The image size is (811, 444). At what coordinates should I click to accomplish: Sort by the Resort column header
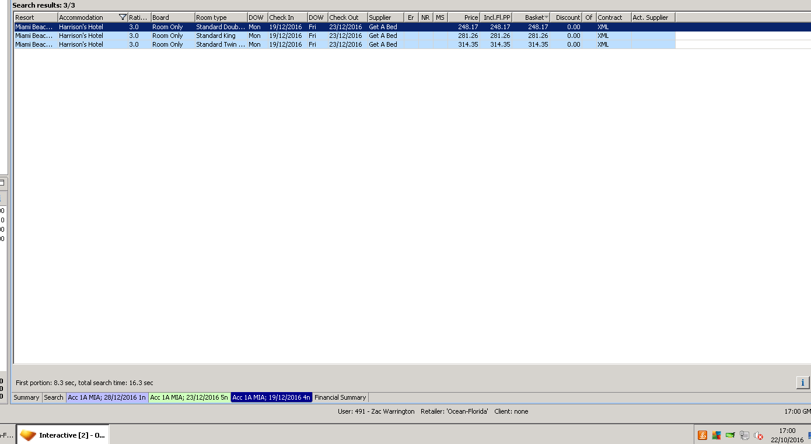[36, 18]
